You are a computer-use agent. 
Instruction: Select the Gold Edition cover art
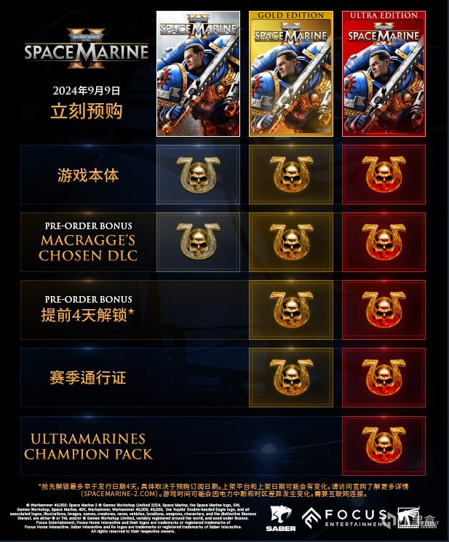pos(290,73)
